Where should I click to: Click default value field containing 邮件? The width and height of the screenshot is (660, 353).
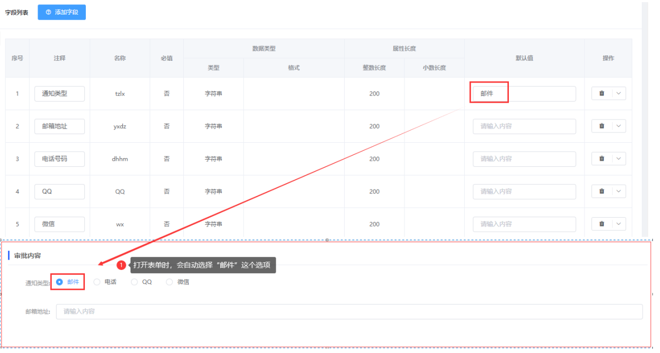pos(524,93)
